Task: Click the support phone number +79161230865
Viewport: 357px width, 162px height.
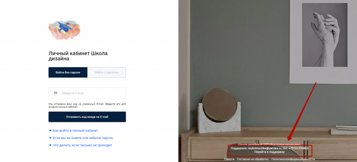Action: 298,148
